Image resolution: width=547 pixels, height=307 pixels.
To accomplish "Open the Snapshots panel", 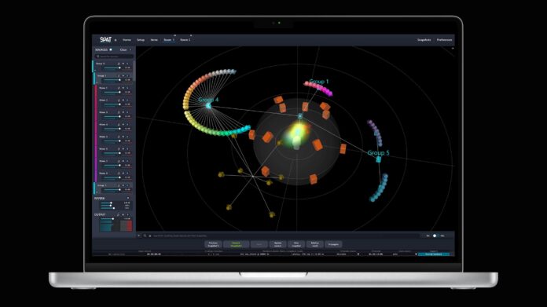I will (424, 40).
